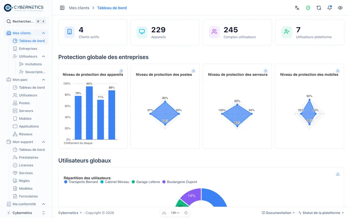This screenshot has height=218, width=349.
Task: Collapse the Mon parc section
Action: coord(44,80)
